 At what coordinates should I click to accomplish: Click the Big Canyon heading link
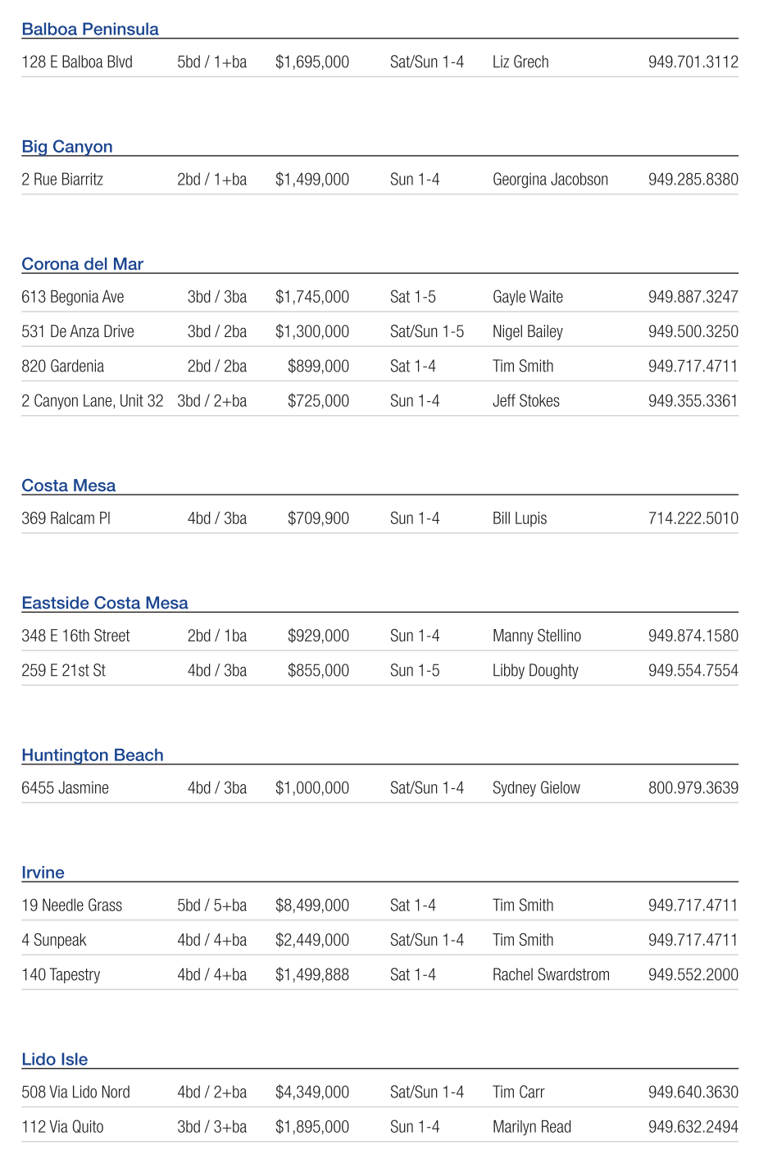coord(67,147)
